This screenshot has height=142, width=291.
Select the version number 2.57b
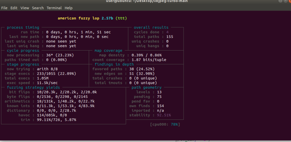[x=107, y=18]
